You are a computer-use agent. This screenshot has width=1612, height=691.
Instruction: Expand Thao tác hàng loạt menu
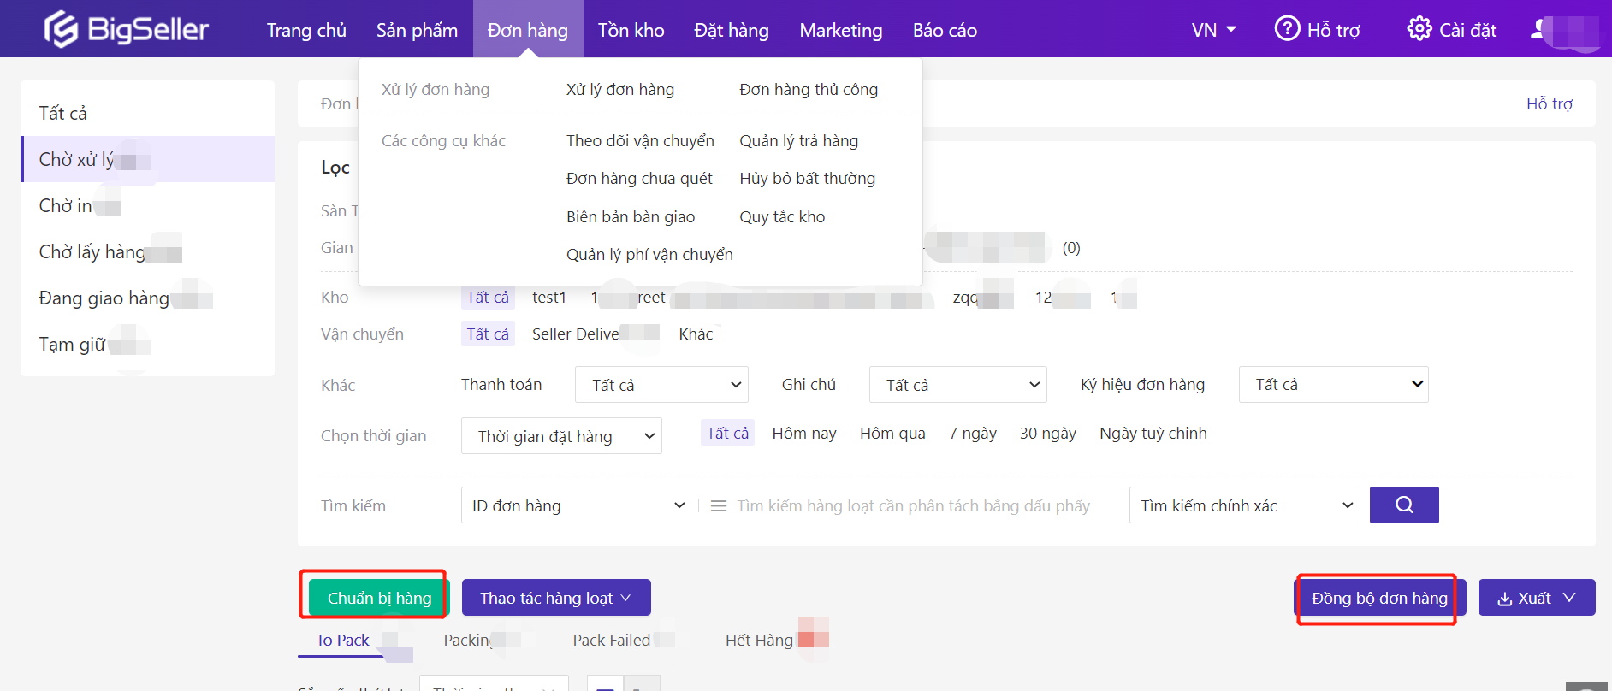tap(555, 598)
